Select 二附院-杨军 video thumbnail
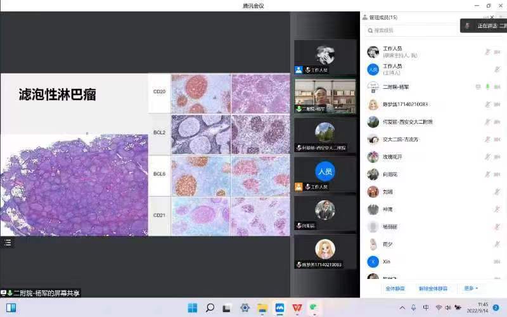Image resolution: width=507 pixels, height=317 pixels. (x=324, y=96)
